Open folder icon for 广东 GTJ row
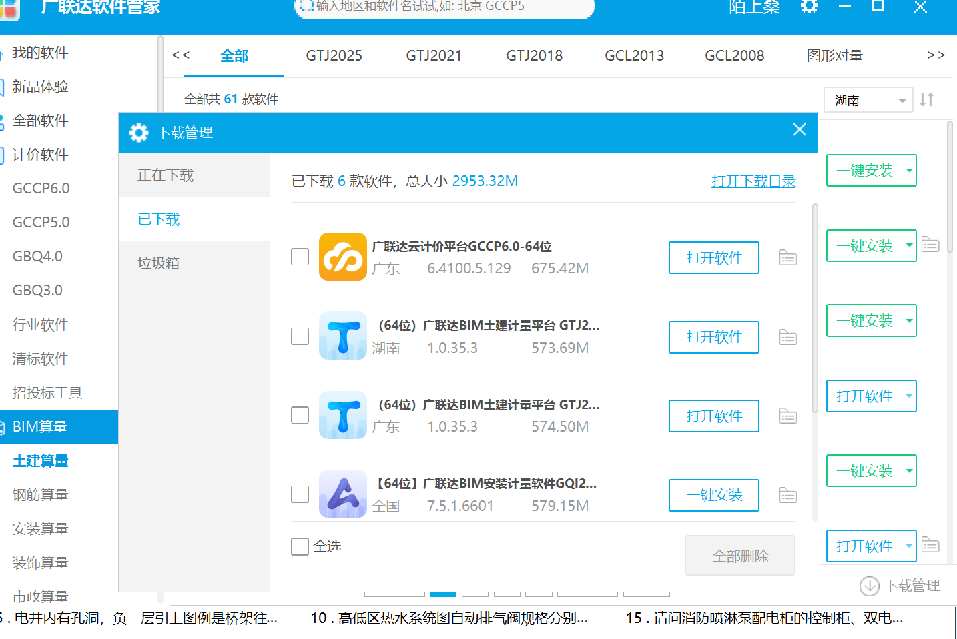This screenshot has width=957, height=639. click(788, 416)
